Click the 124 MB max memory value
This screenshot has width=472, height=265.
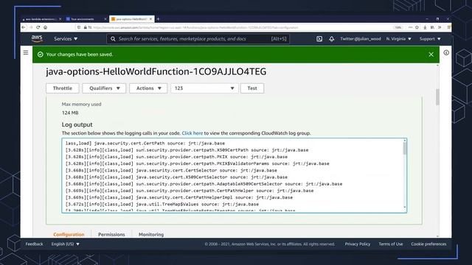tap(70, 113)
